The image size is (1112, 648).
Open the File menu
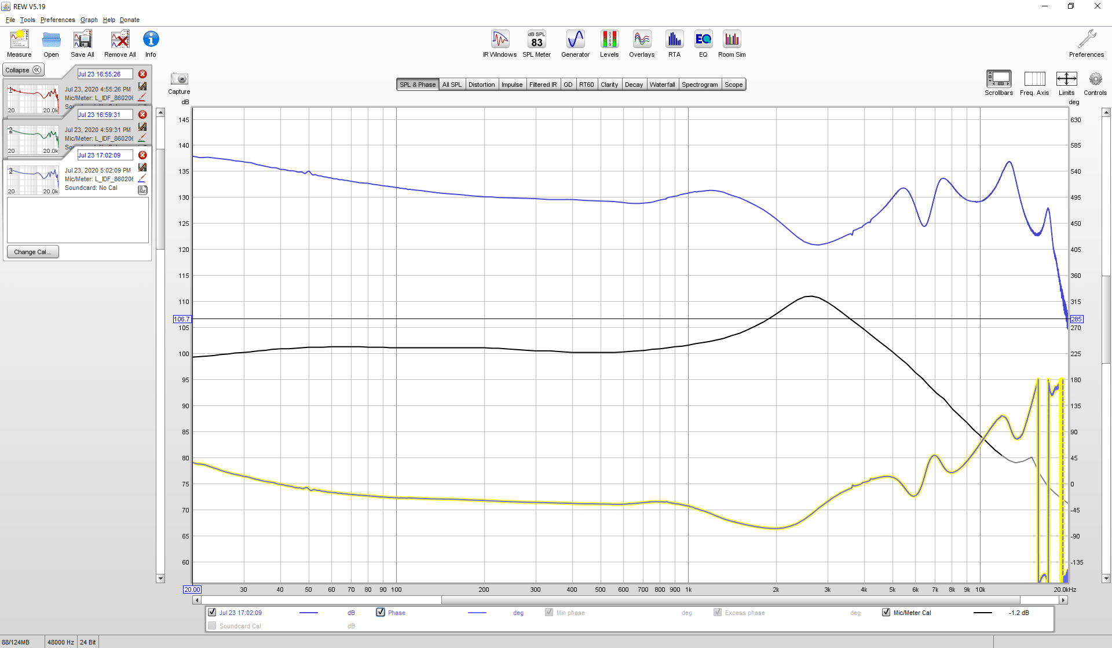coord(10,20)
